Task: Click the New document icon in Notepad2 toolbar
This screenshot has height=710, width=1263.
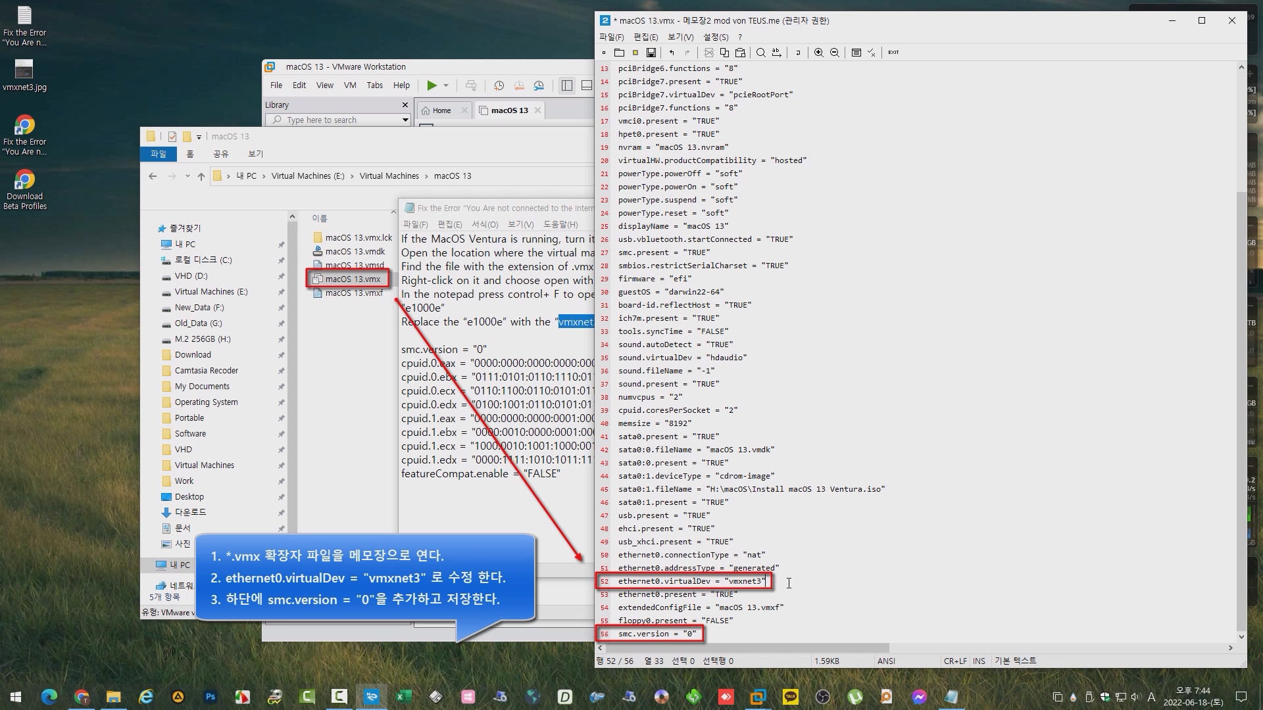Action: click(x=603, y=53)
